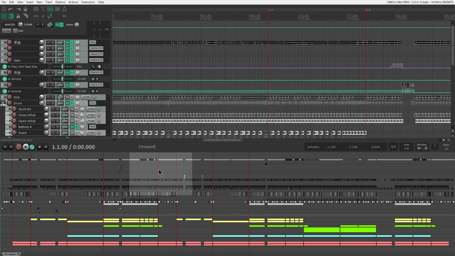The image size is (455, 256).
Task: Click the -15.4dB Volume envelope slider
Action: [x=63, y=79]
